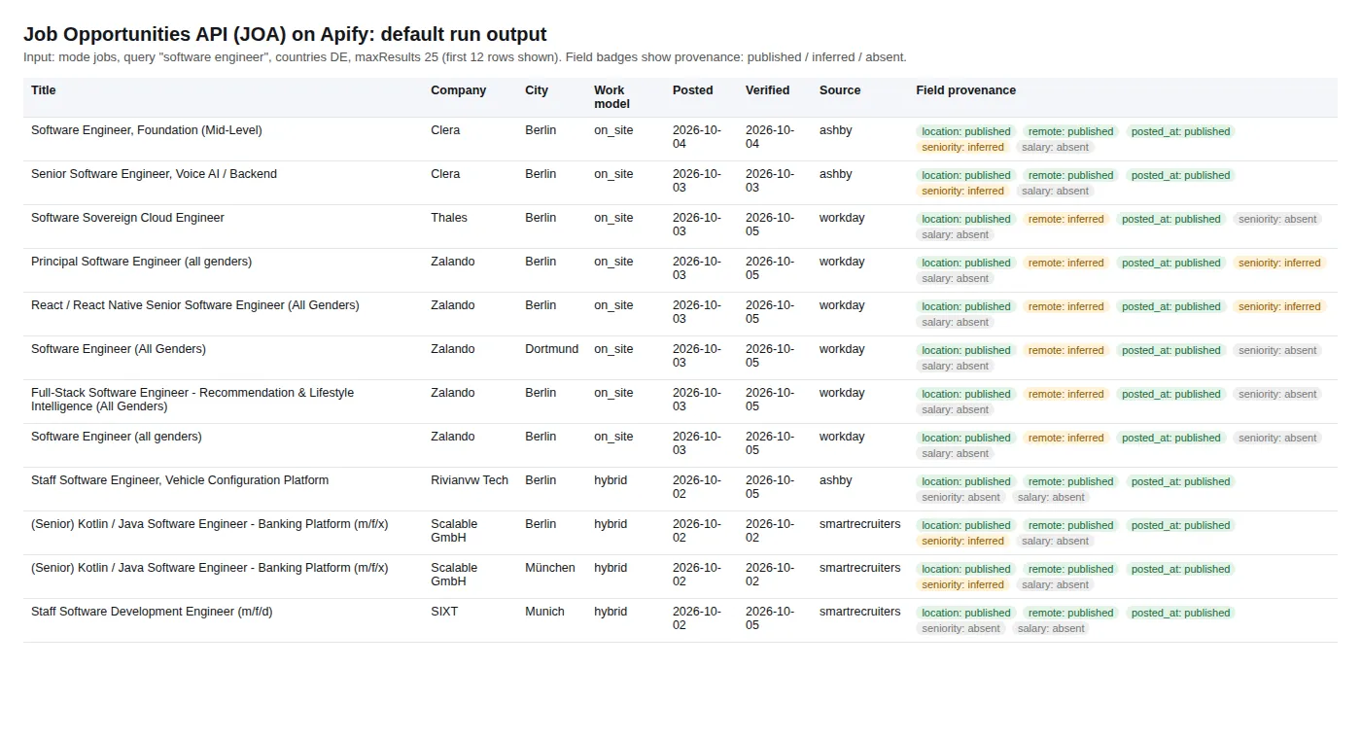1361x739 pixels.
Task: Click 'posted_at: published' badge in München row
Action: 1181,569
